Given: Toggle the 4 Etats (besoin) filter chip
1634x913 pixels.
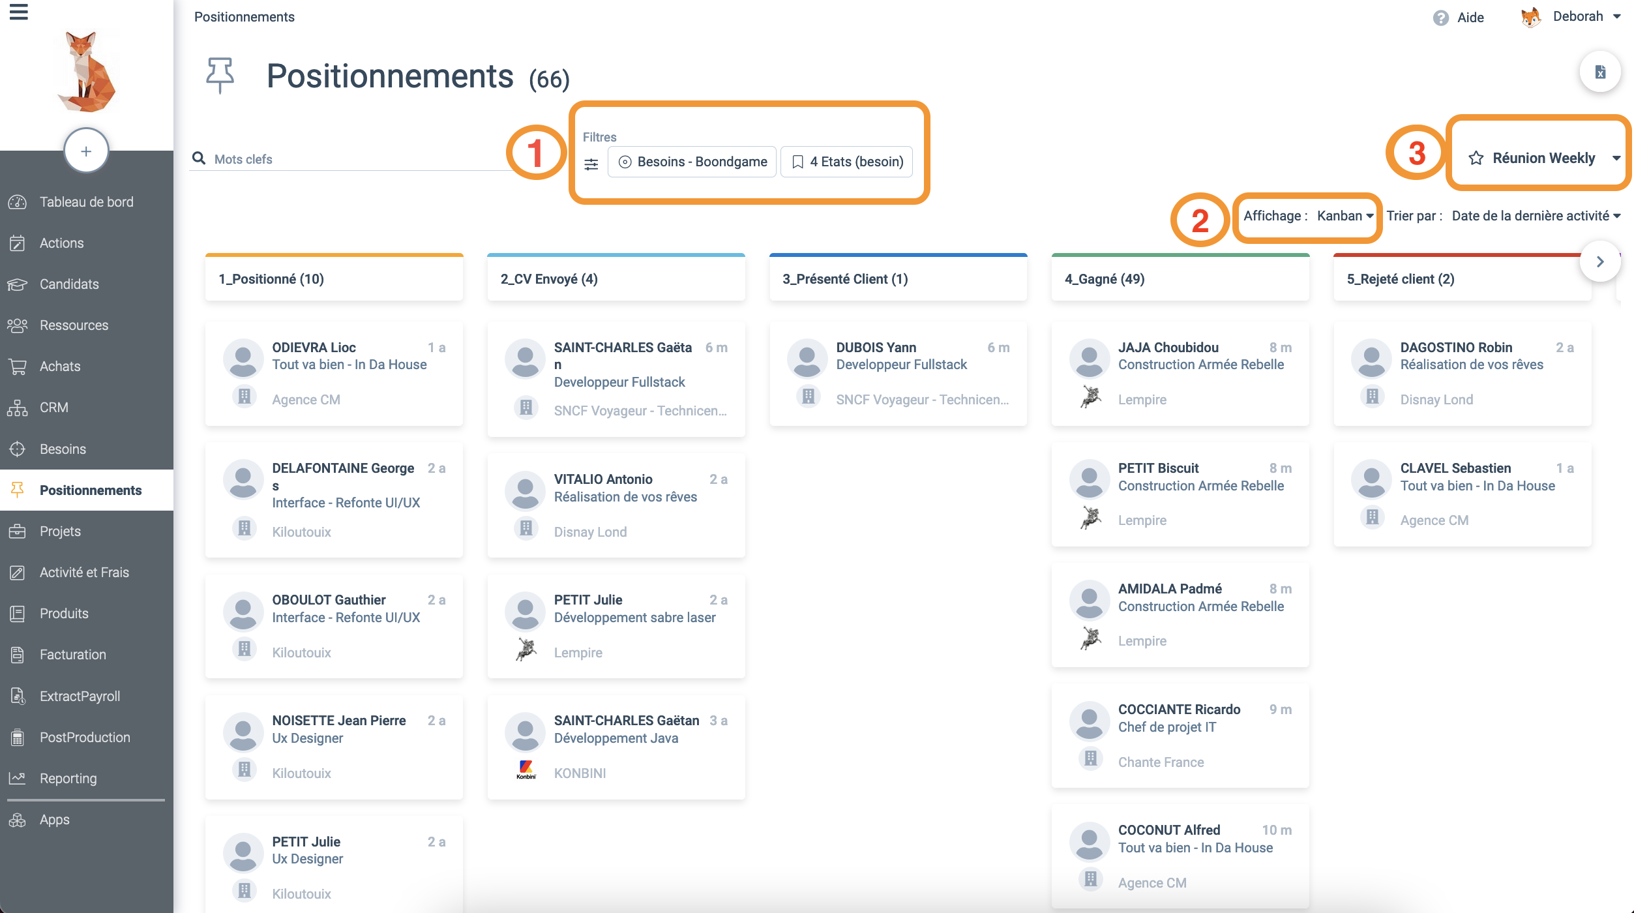Looking at the screenshot, I should pyautogui.click(x=846, y=162).
